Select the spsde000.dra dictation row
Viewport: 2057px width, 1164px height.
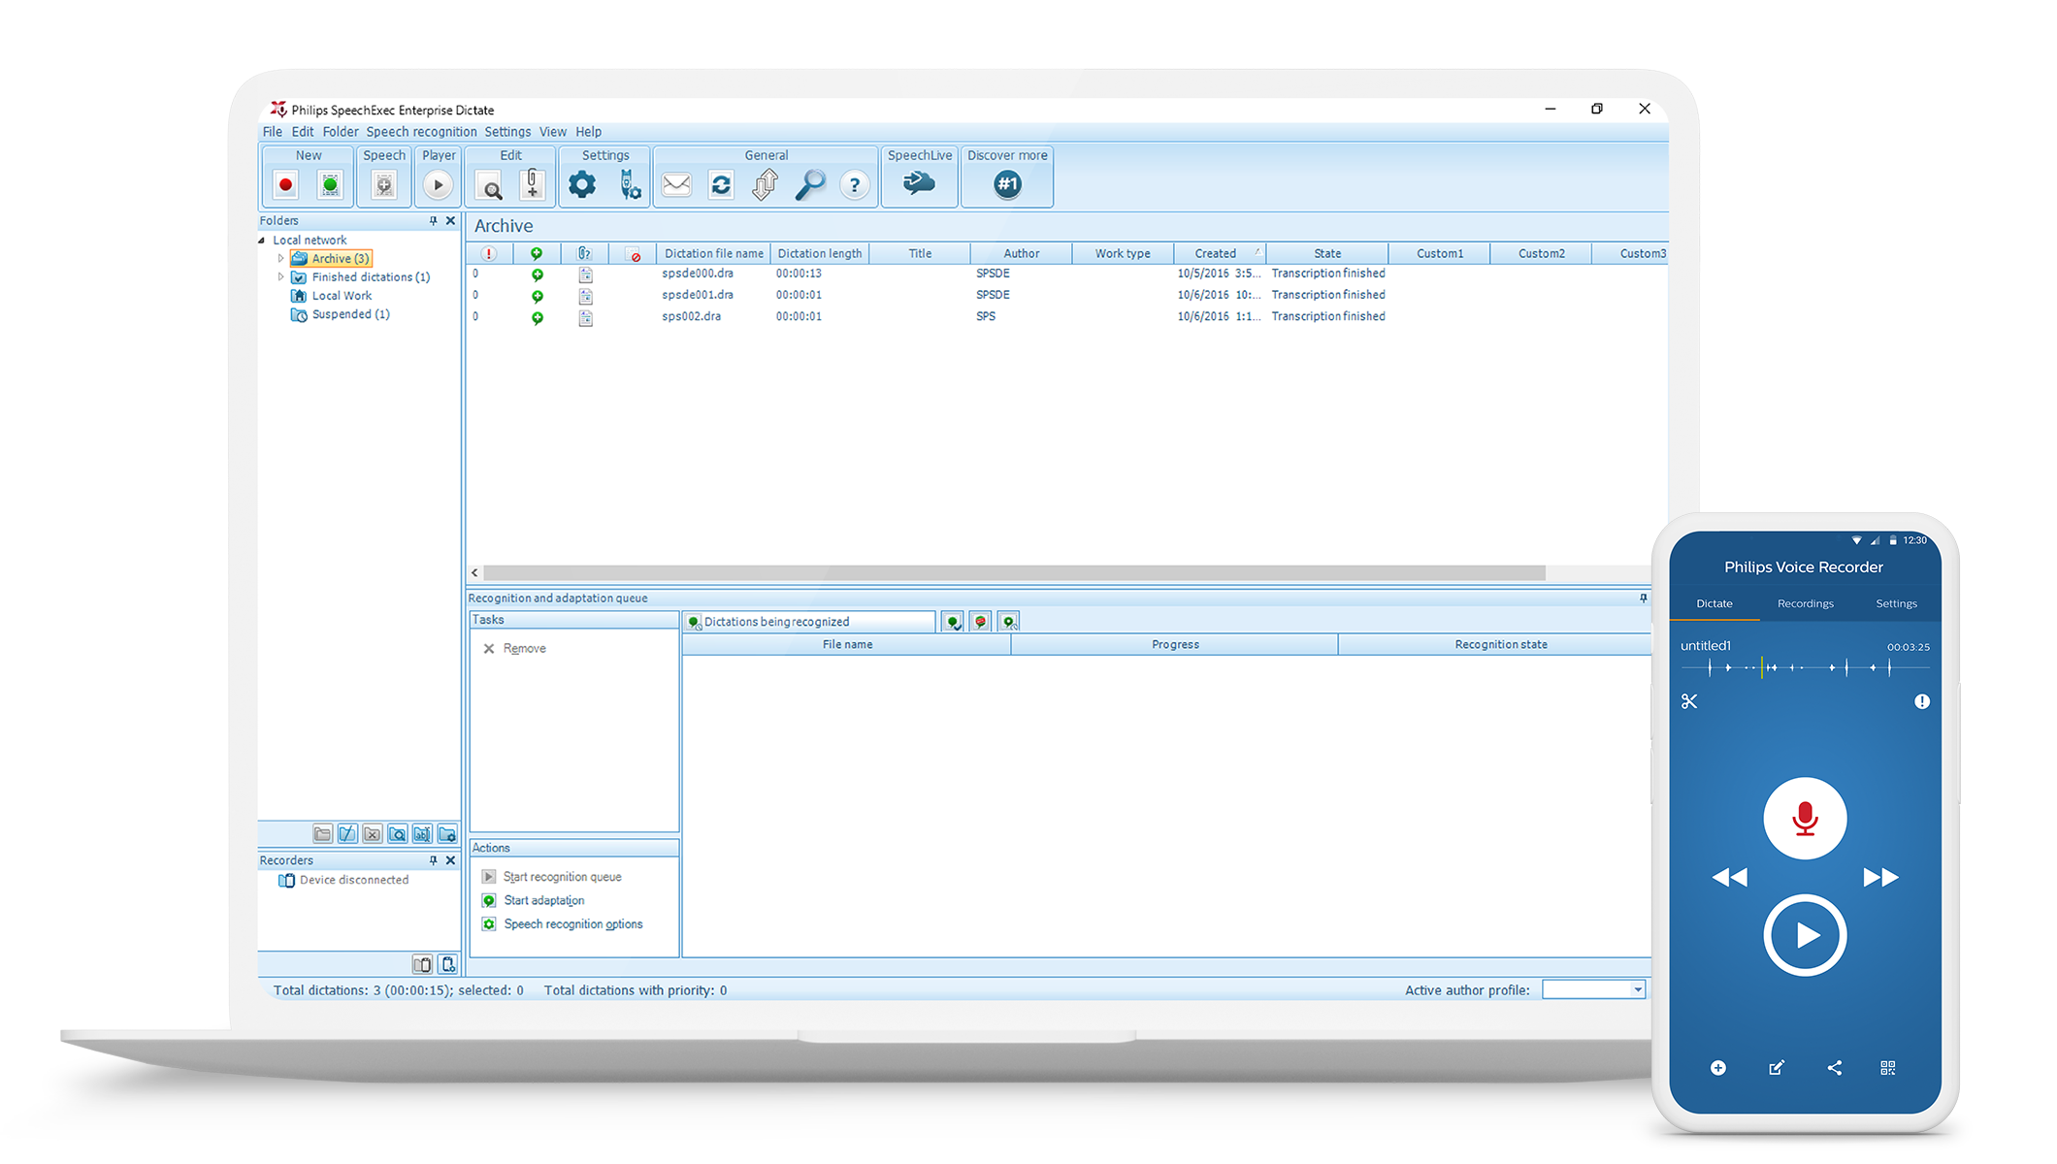(1066, 275)
